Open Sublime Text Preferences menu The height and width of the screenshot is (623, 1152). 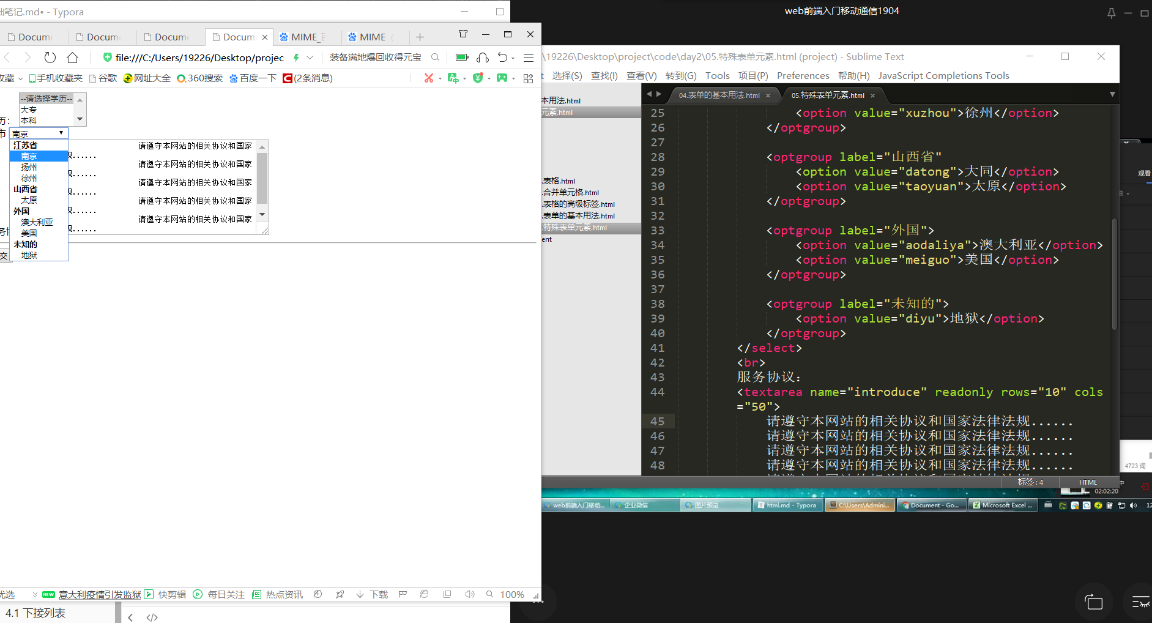pyautogui.click(x=803, y=75)
